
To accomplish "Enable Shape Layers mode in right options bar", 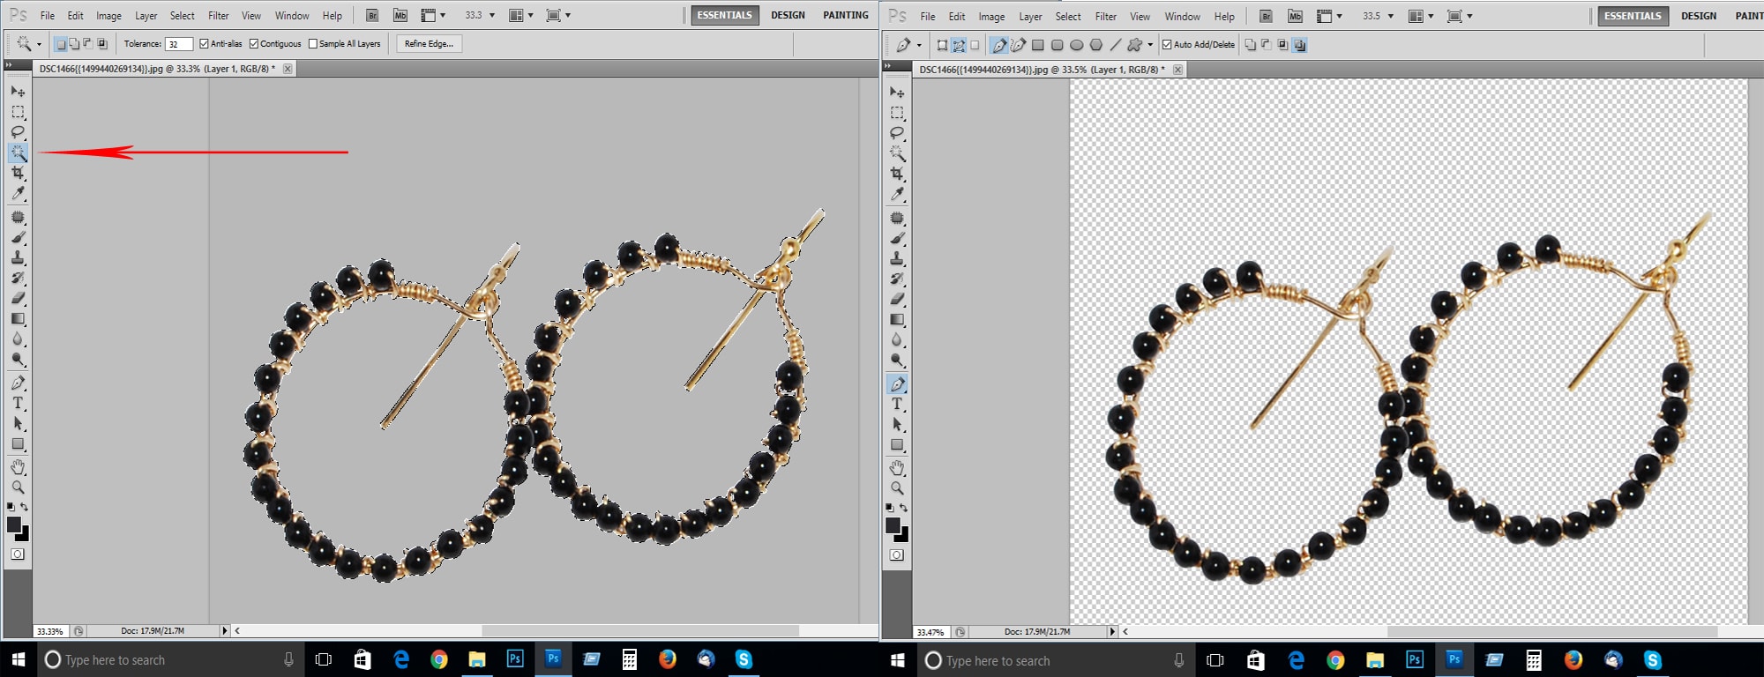I will click(942, 45).
